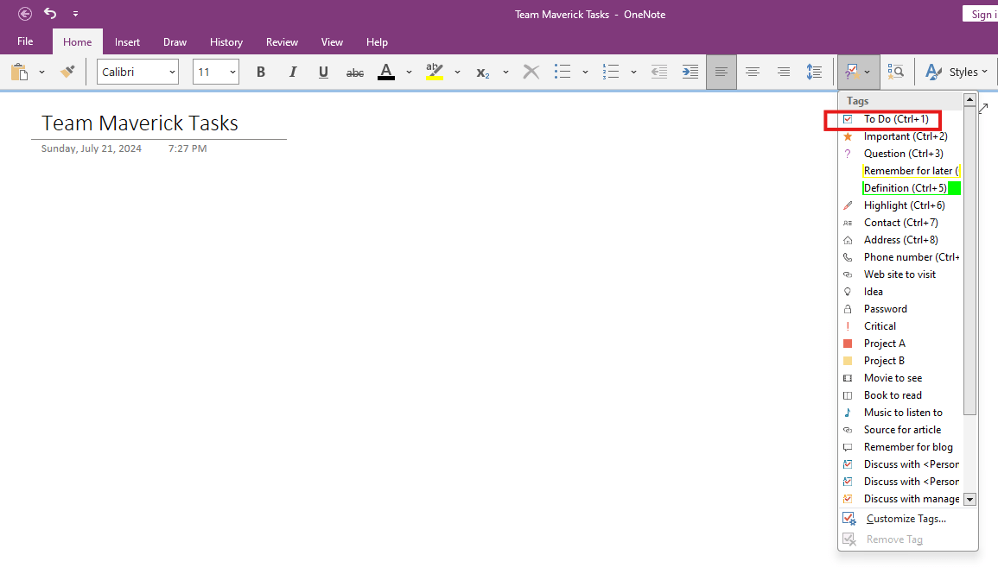Viewport: 998px width, 574px height.
Task: Apply the yellow text highlight color
Action: [x=434, y=72]
